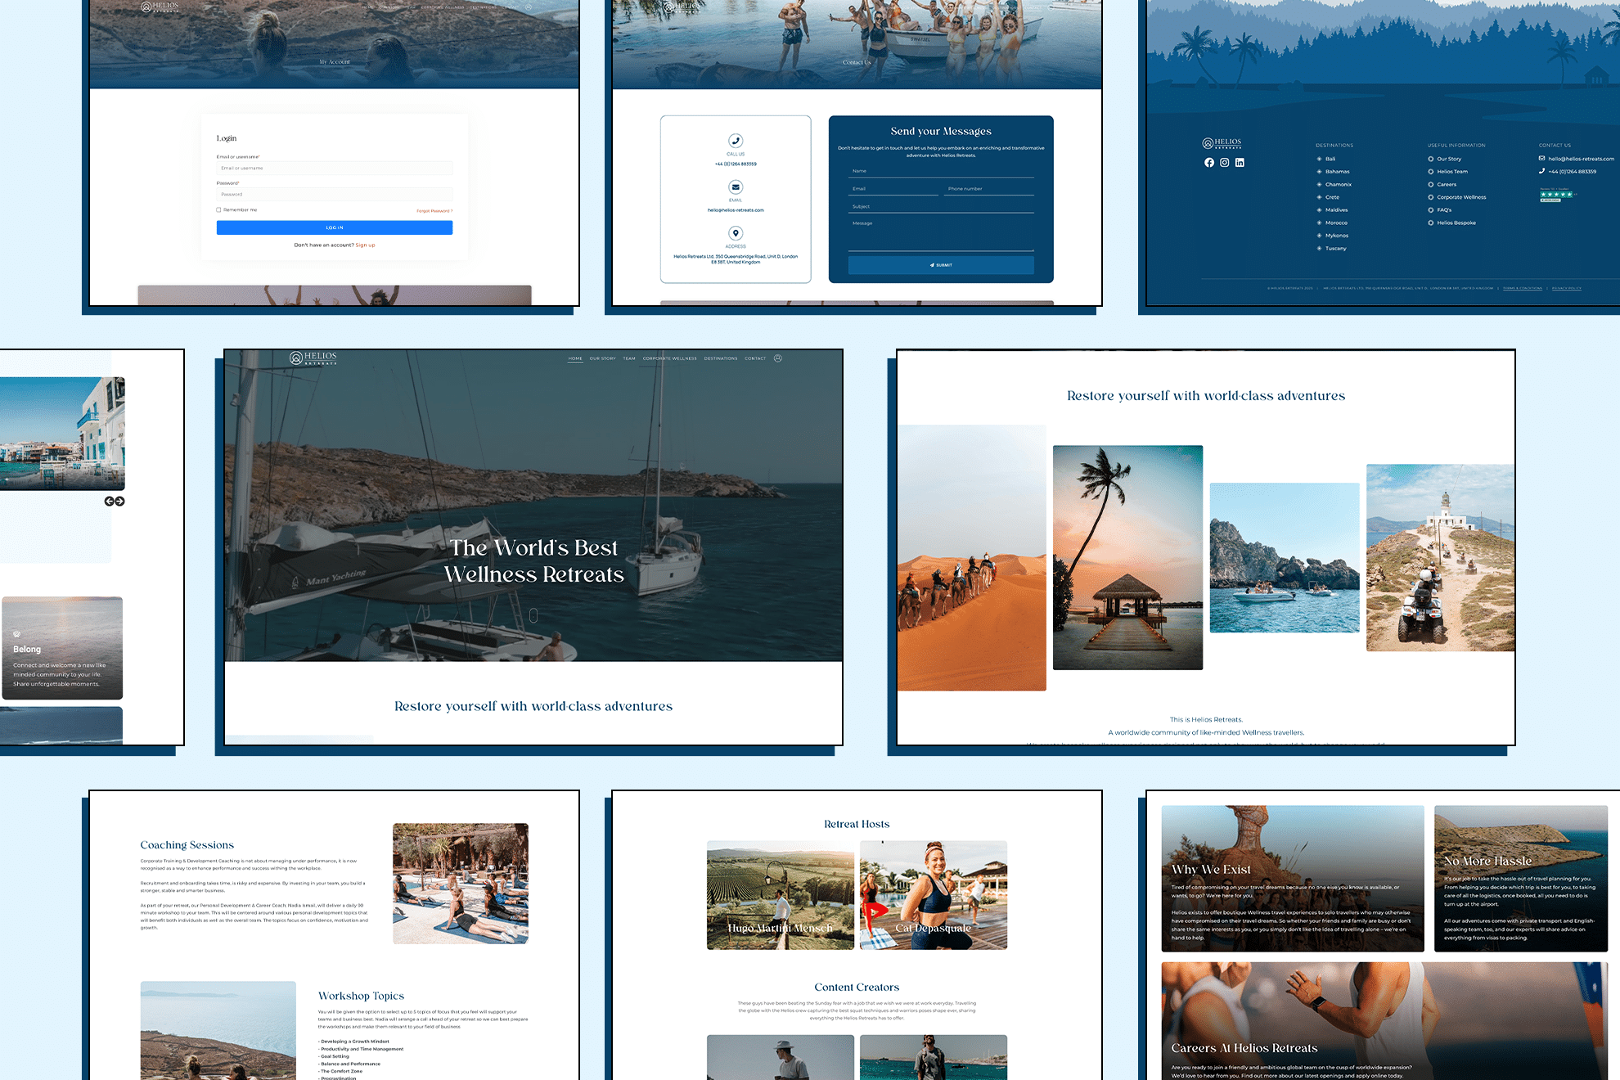
Task: Open Our Story in the top navigation
Action: [x=603, y=358]
